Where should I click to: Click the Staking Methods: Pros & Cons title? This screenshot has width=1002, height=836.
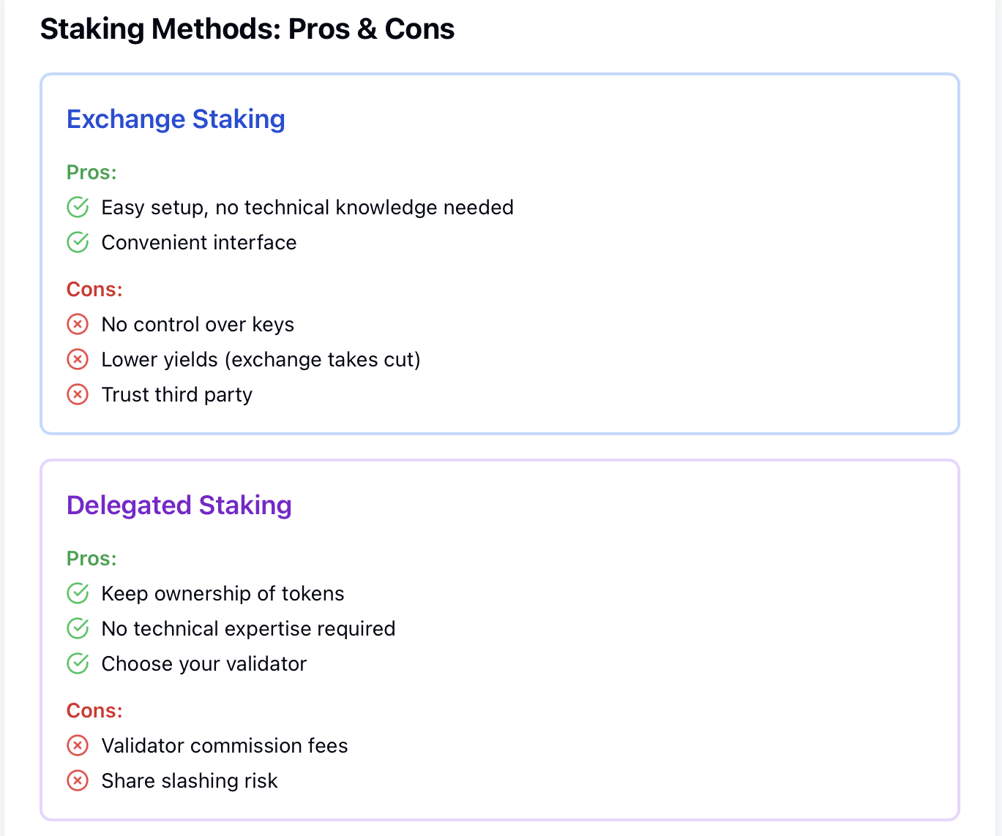click(247, 29)
